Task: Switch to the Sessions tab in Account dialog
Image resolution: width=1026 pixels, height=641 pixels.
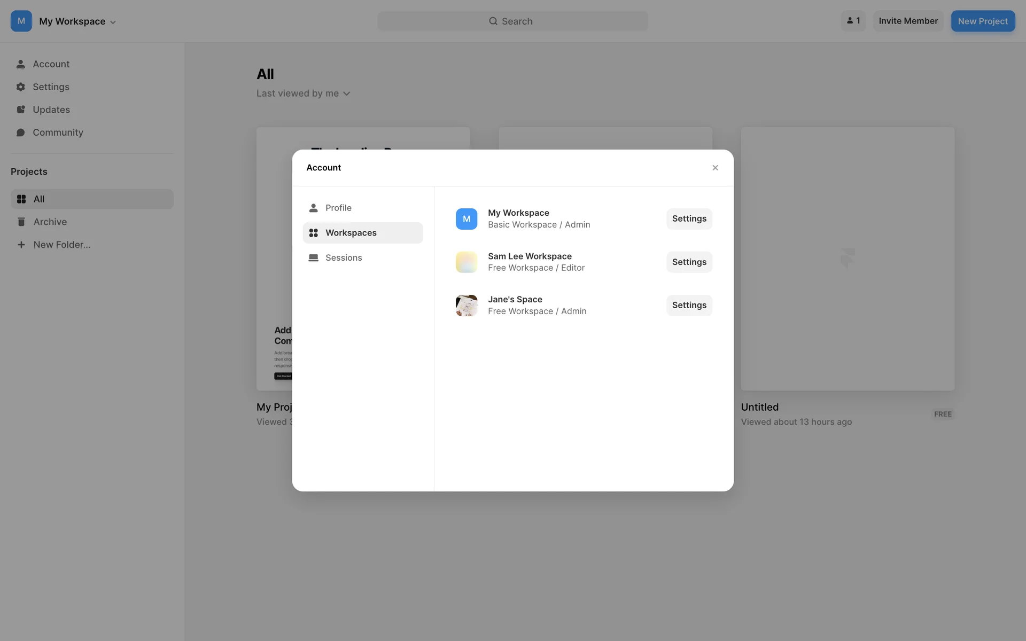Action: pyautogui.click(x=344, y=257)
